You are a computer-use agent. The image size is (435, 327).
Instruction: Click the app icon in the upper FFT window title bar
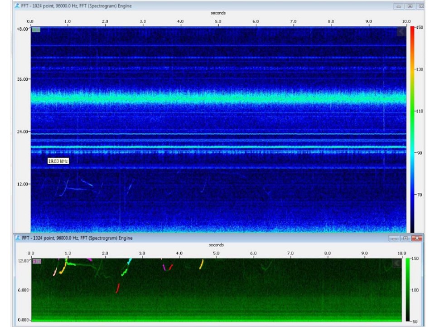pos(17,6)
